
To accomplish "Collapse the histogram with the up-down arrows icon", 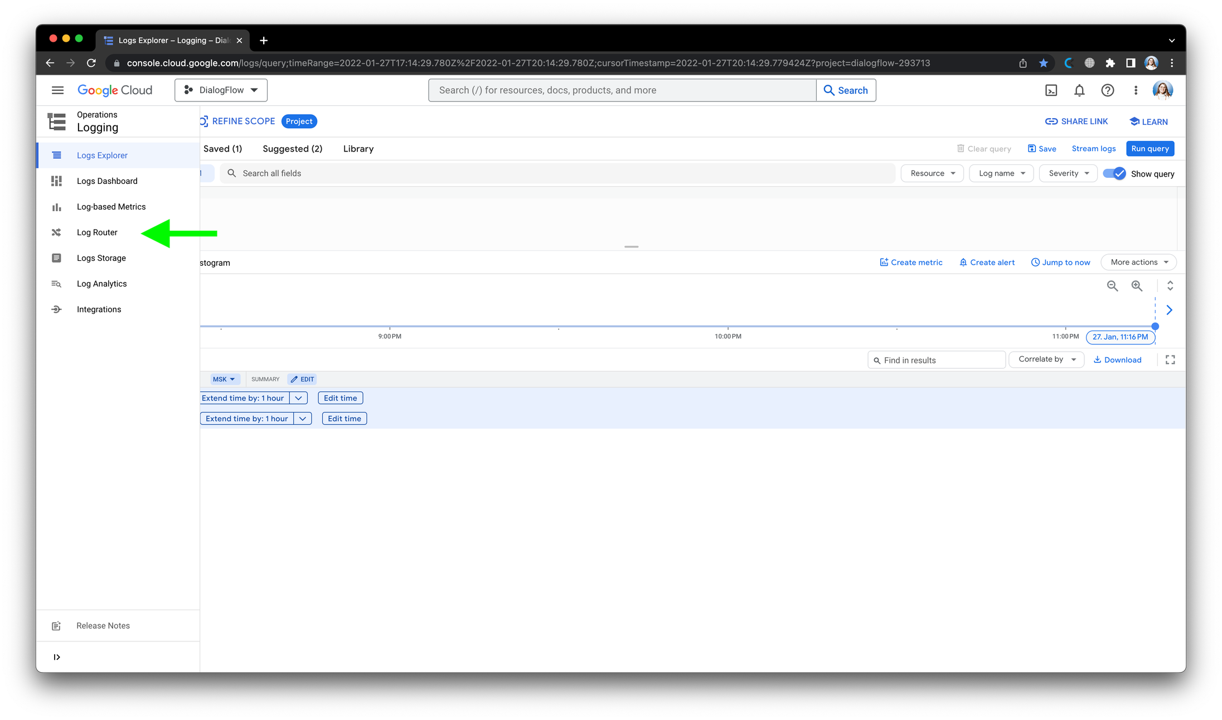I will click(1170, 286).
